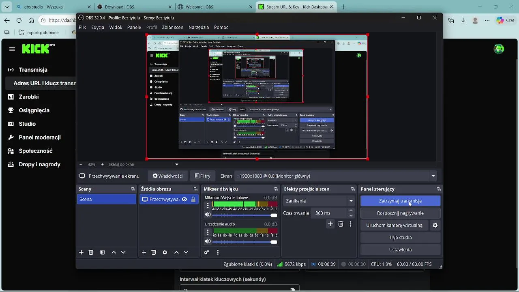This screenshot has height=292, width=519.
Task: Open advanced audio properties gears icon
Action: tap(206, 252)
